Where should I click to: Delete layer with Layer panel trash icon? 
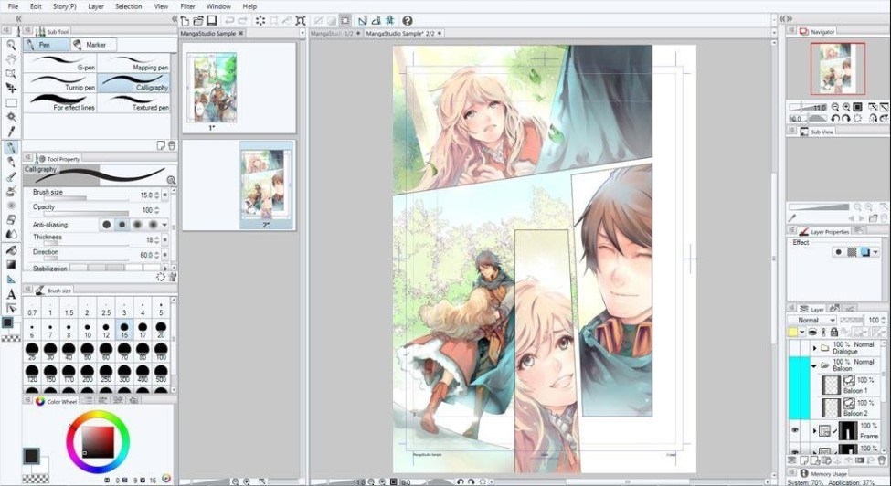click(x=881, y=460)
